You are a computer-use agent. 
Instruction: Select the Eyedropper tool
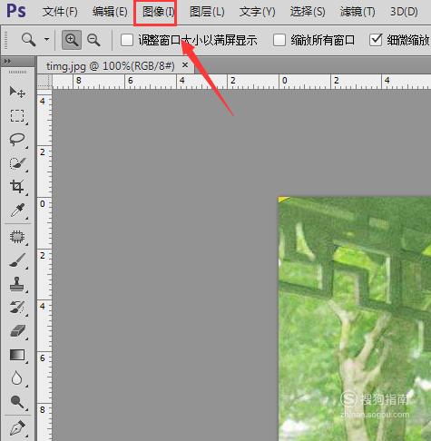point(17,211)
